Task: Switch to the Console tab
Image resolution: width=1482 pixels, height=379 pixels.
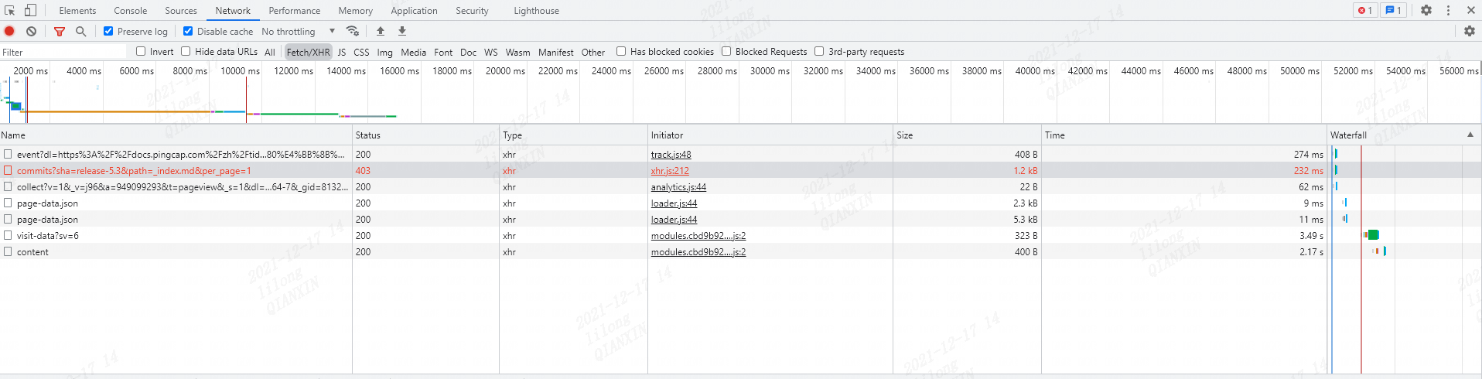Action: point(131,11)
